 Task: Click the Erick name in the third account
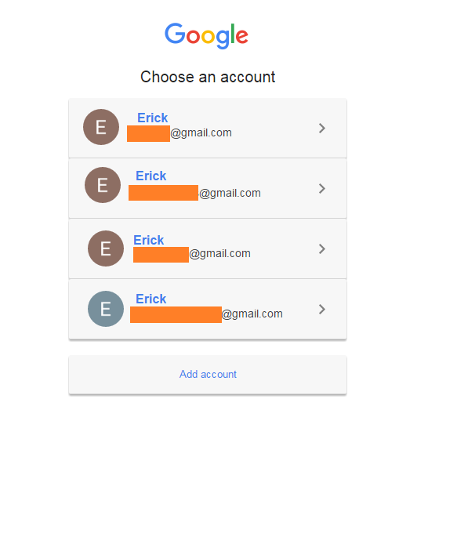tap(148, 240)
